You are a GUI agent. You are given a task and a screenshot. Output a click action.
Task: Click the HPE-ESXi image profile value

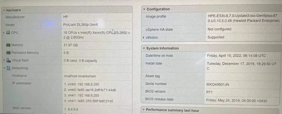point(243,18)
